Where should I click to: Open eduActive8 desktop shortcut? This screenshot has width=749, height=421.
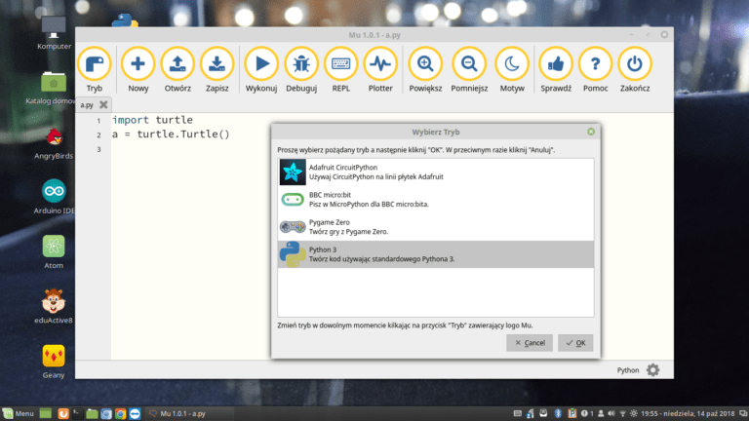pos(54,307)
